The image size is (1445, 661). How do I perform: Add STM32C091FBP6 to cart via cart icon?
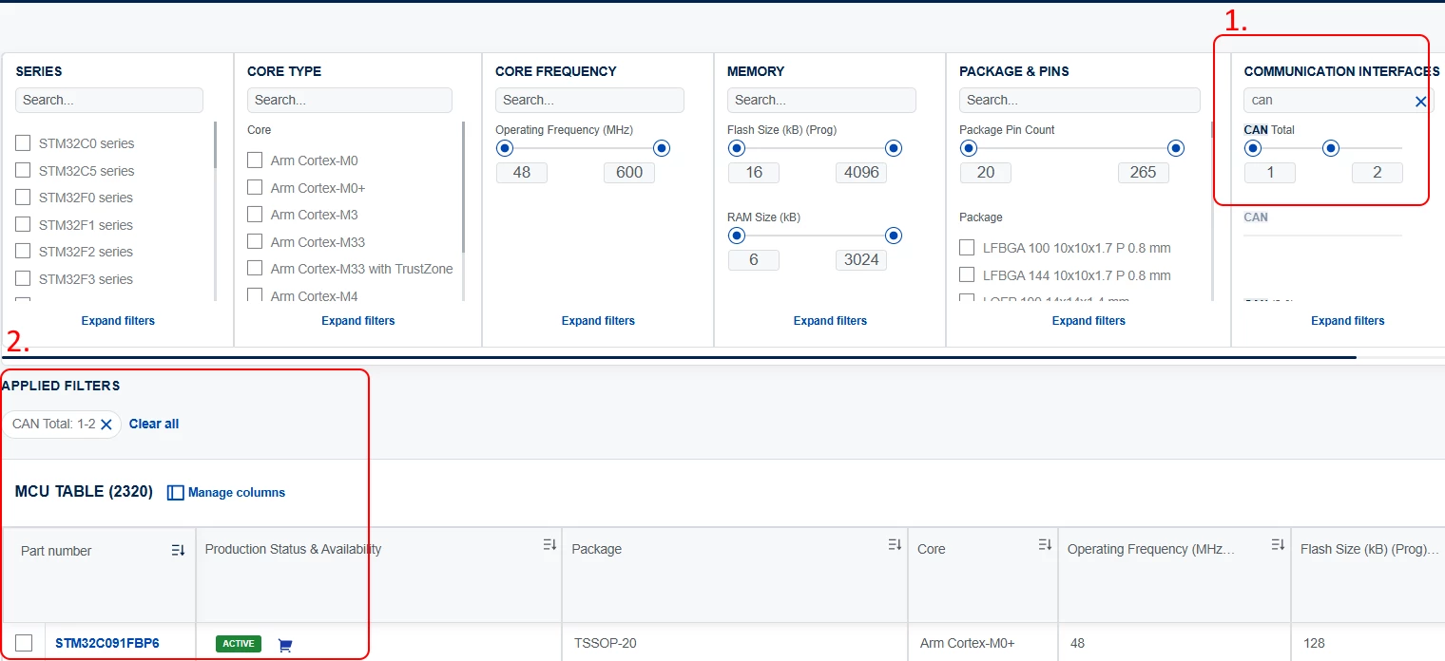click(x=284, y=645)
